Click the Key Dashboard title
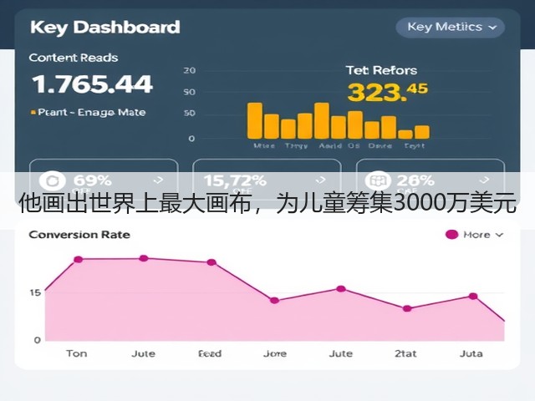 click(x=105, y=28)
